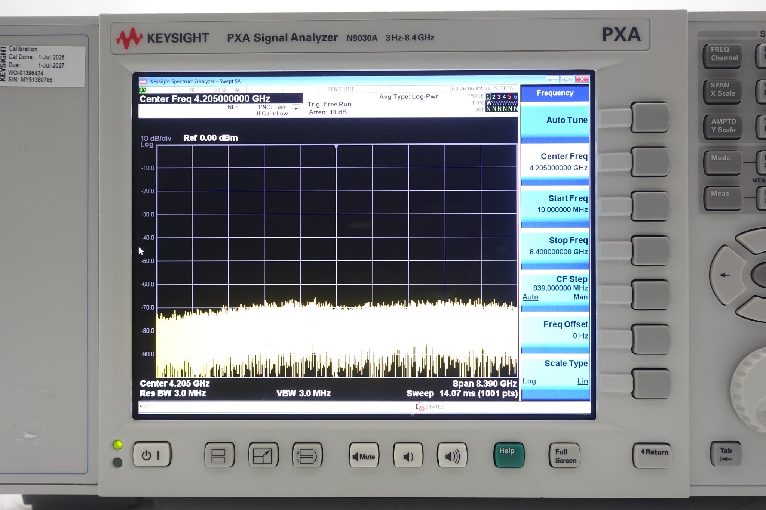Set CF Step to Man
The image size is (766, 510).
(580, 297)
